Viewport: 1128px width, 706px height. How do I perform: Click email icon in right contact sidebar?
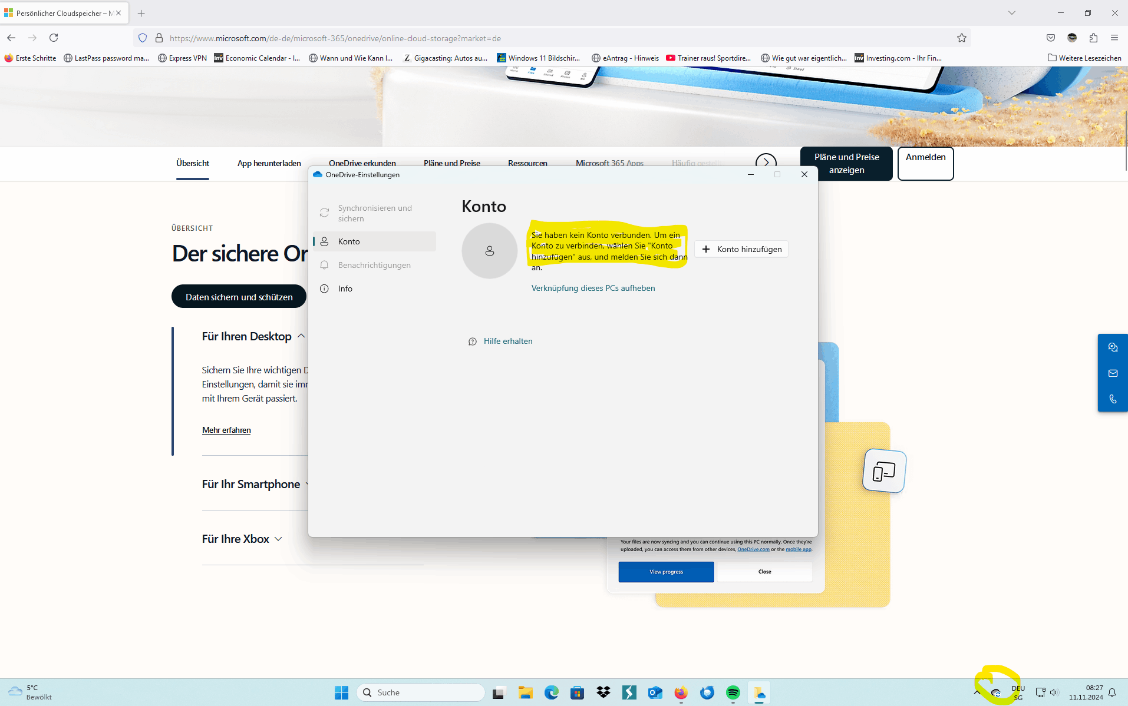1113,373
